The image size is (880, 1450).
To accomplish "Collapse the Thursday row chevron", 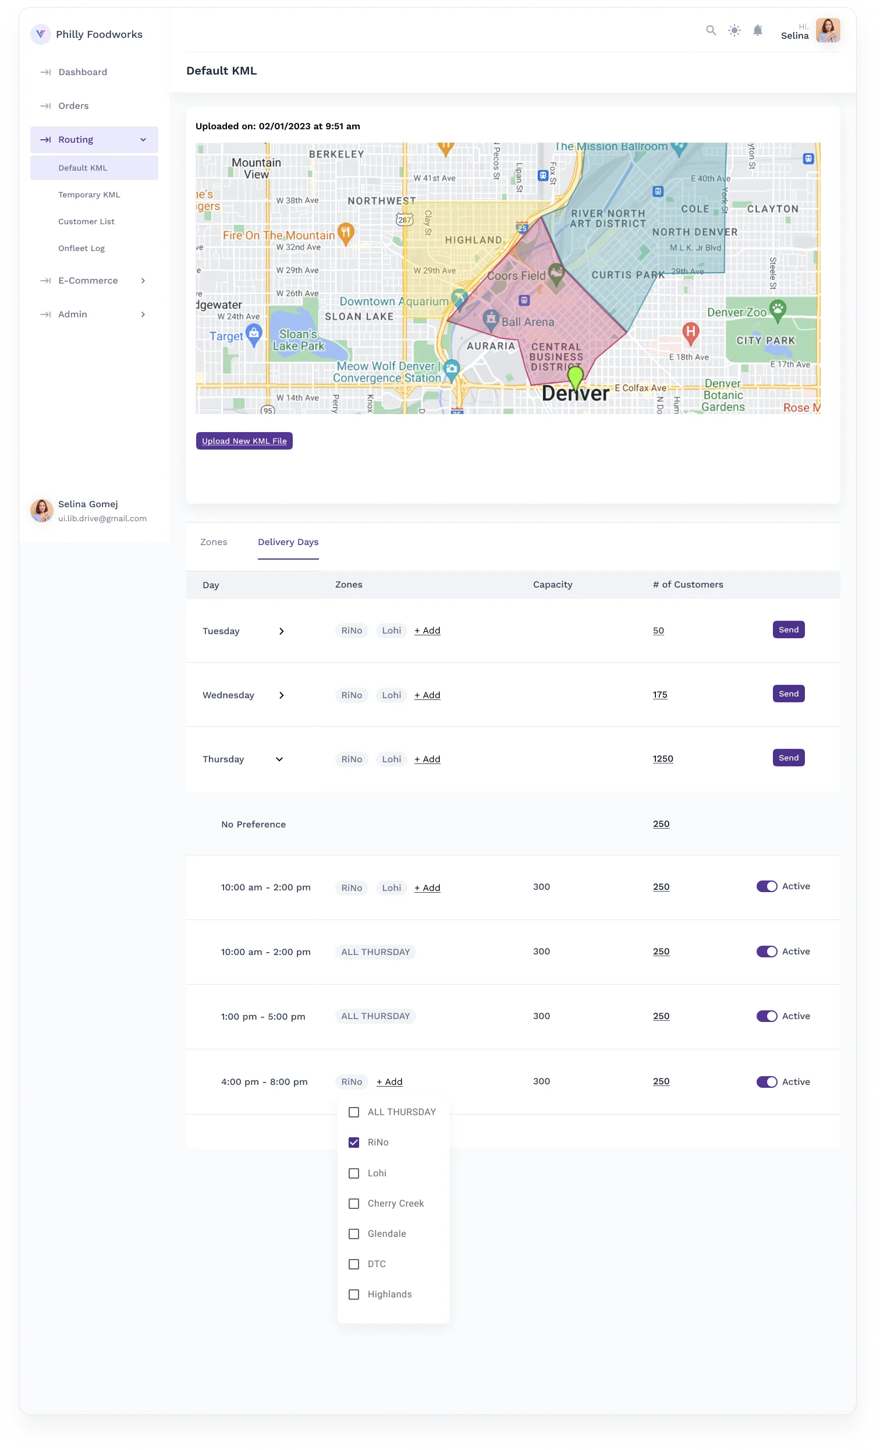I will click(279, 759).
